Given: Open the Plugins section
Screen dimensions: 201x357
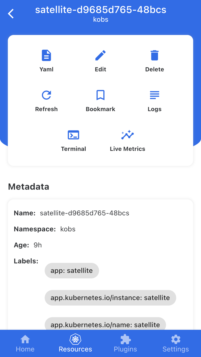Looking at the screenshot, I should click(125, 343).
